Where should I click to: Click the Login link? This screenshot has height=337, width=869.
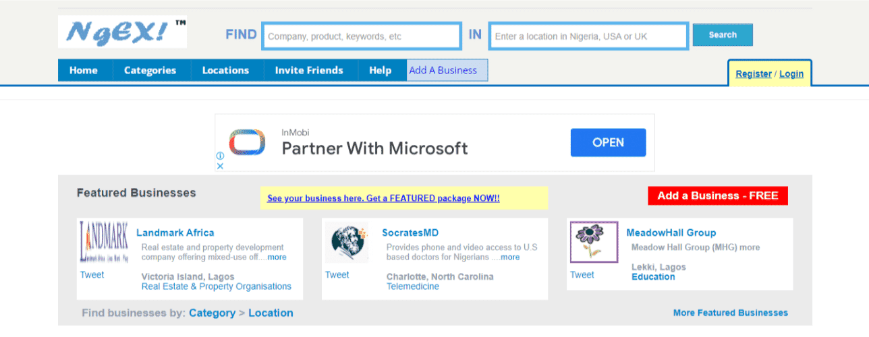791,74
